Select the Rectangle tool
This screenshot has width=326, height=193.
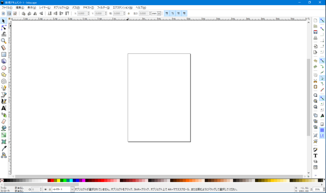[4, 54]
